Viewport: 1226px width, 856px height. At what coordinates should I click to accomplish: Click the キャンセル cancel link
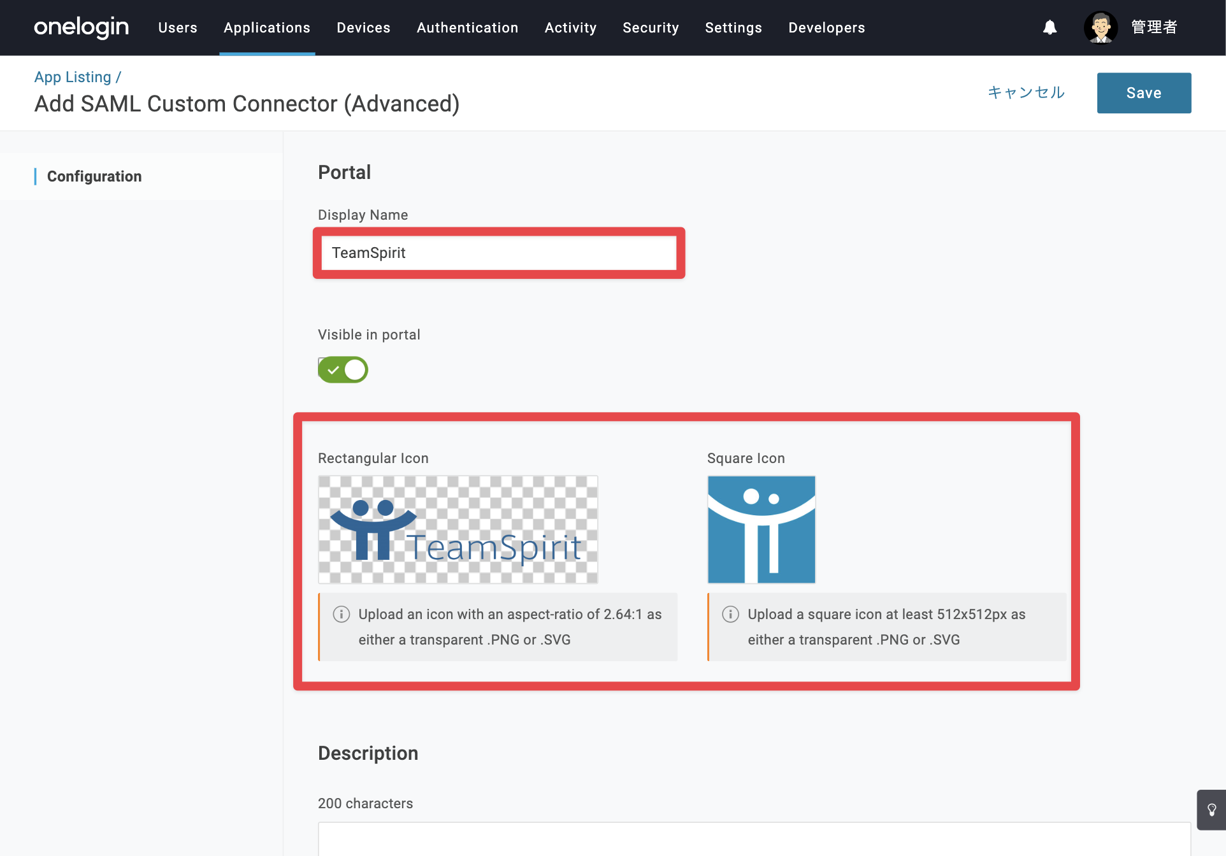pyautogui.click(x=1027, y=93)
